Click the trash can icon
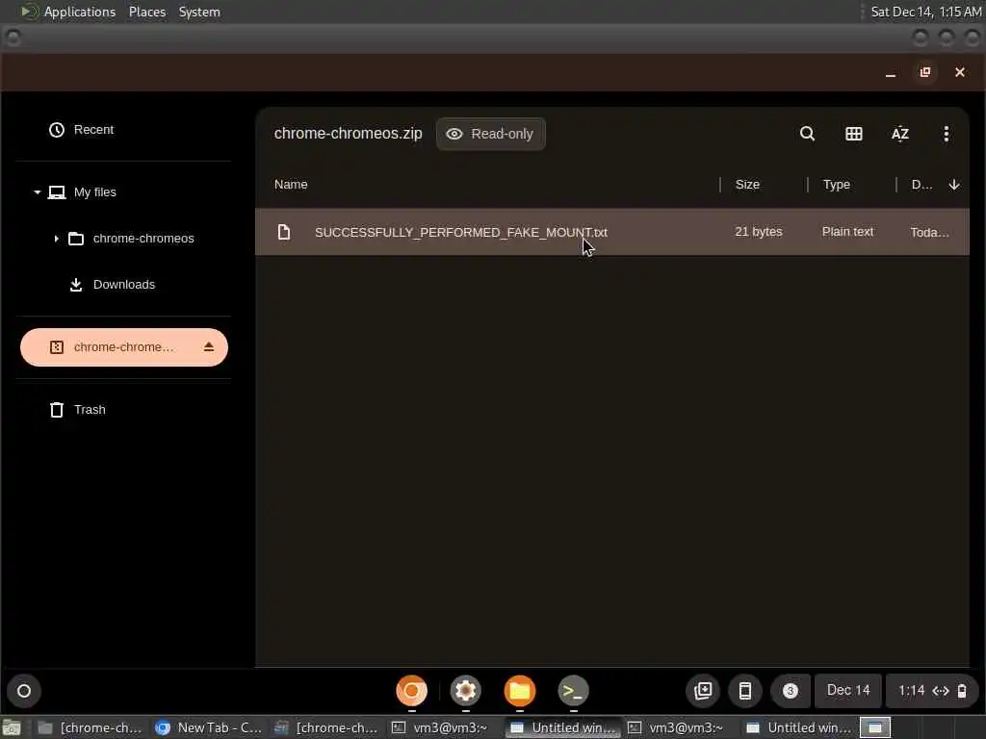986x739 pixels. point(57,410)
